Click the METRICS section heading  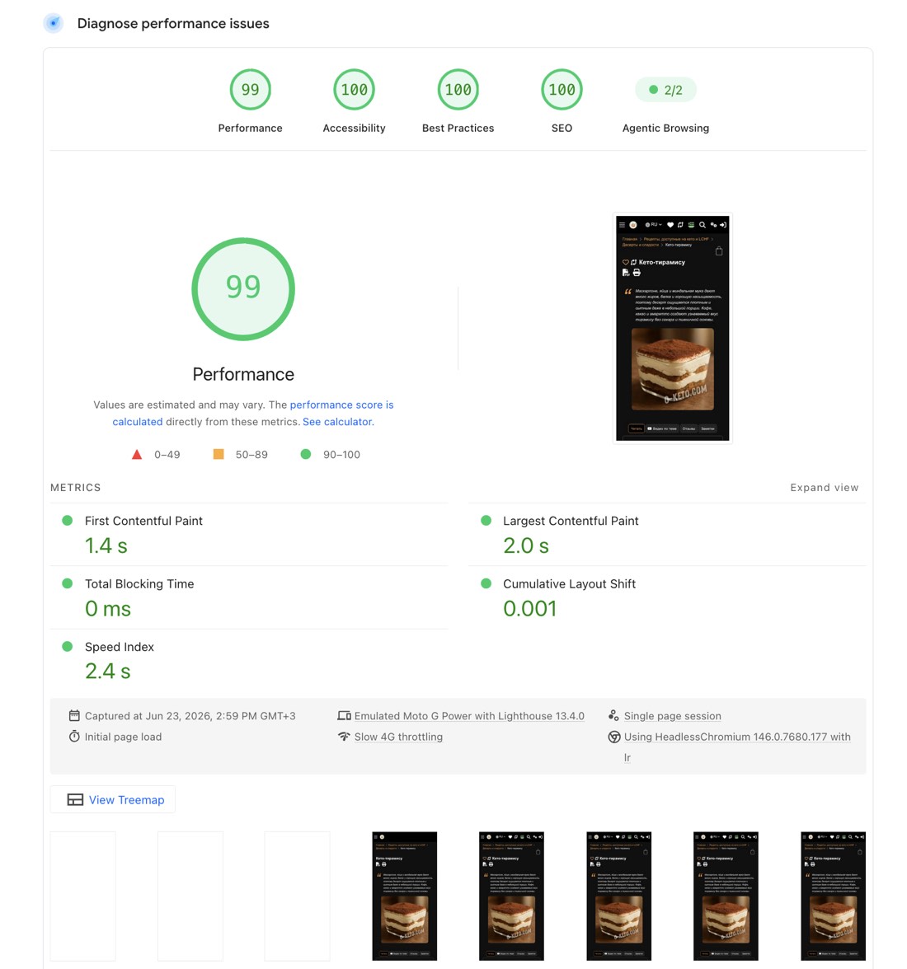point(75,488)
